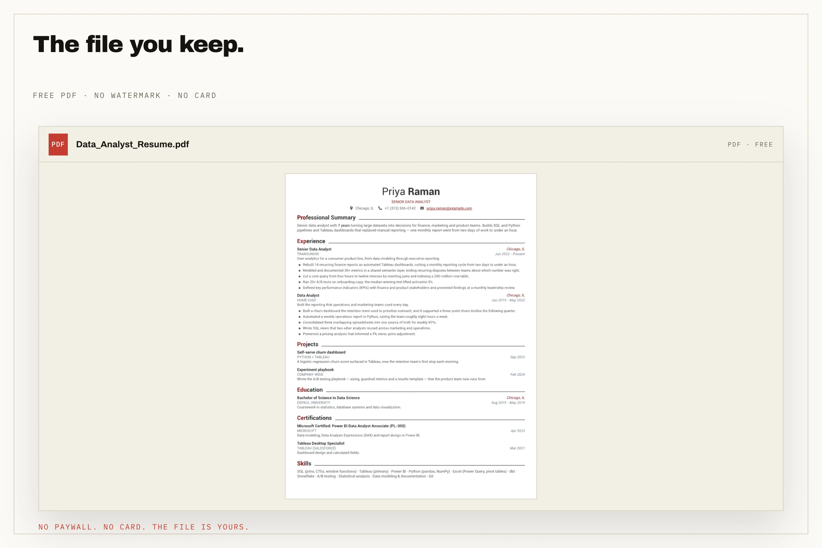
Task: Click the "Experiment playbook" project title
Action: coord(315,370)
